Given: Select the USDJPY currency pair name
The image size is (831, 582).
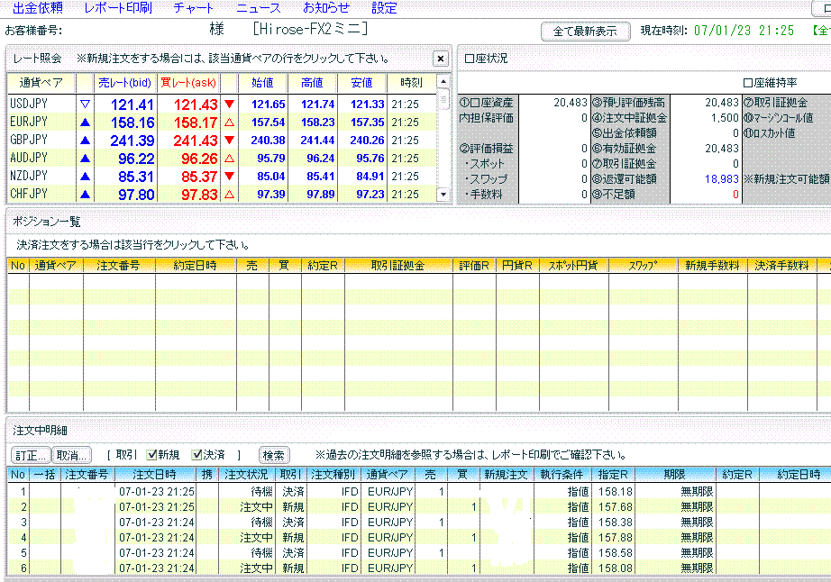Looking at the screenshot, I should pos(29,104).
